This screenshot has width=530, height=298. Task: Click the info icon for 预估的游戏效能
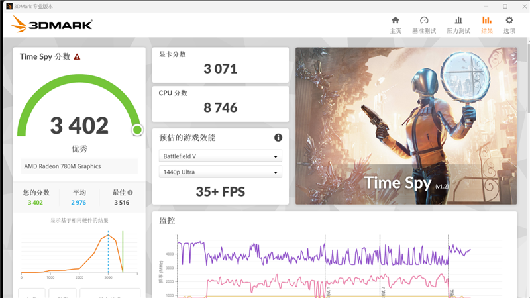point(278,138)
